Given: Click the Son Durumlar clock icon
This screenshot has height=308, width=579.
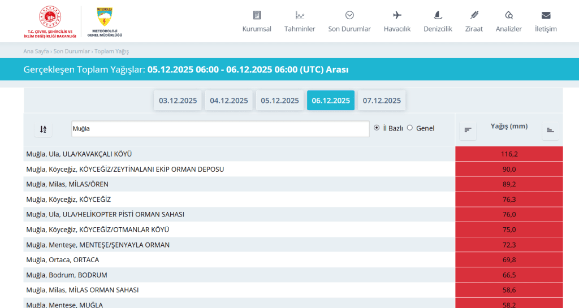Looking at the screenshot, I should click(349, 15).
